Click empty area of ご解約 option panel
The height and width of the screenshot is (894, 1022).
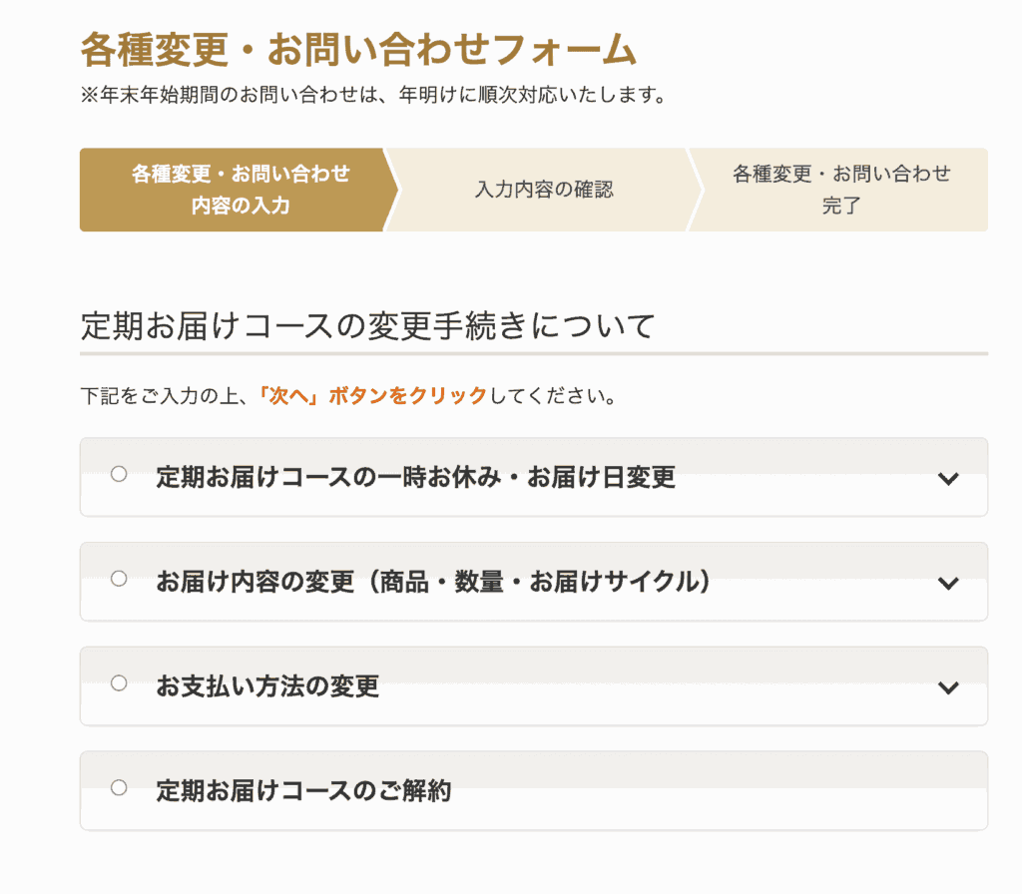coord(717,790)
